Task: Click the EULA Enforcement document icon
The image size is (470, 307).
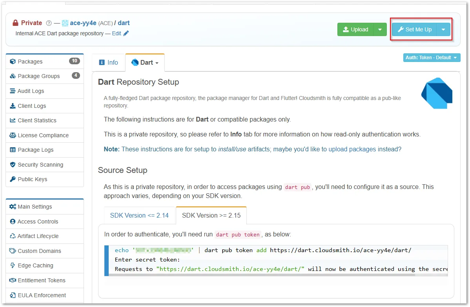Action: (x=13, y=295)
